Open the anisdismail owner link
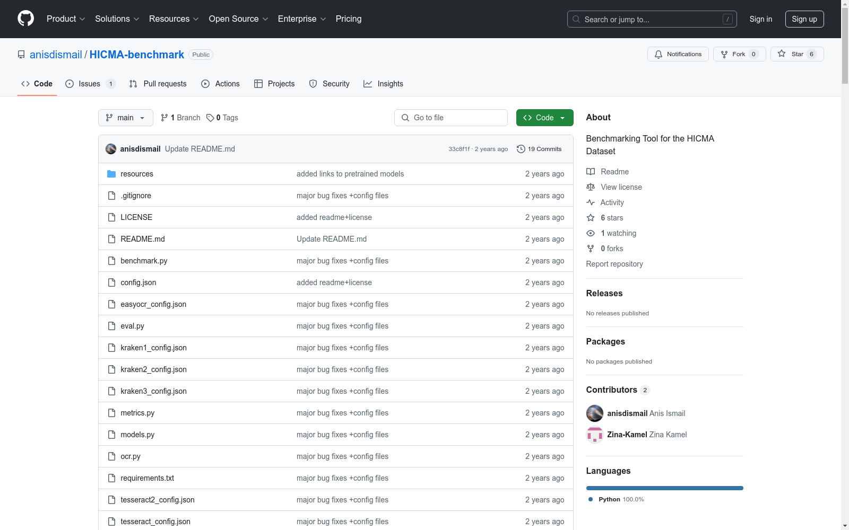This screenshot has width=849, height=530. tap(56, 55)
